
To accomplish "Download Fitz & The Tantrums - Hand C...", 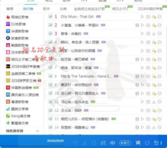I will coord(154,76).
